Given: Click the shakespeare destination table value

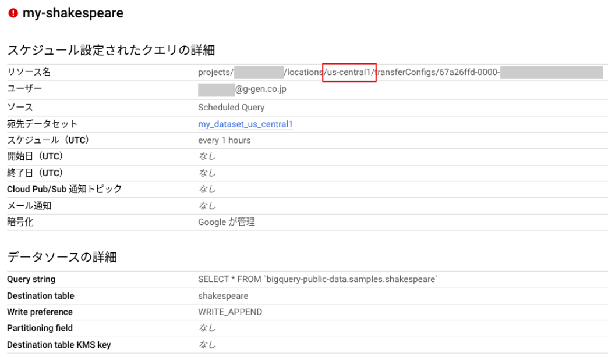Looking at the screenshot, I should (223, 296).
